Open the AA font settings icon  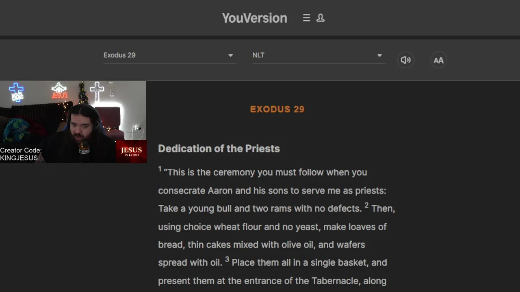pos(438,60)
